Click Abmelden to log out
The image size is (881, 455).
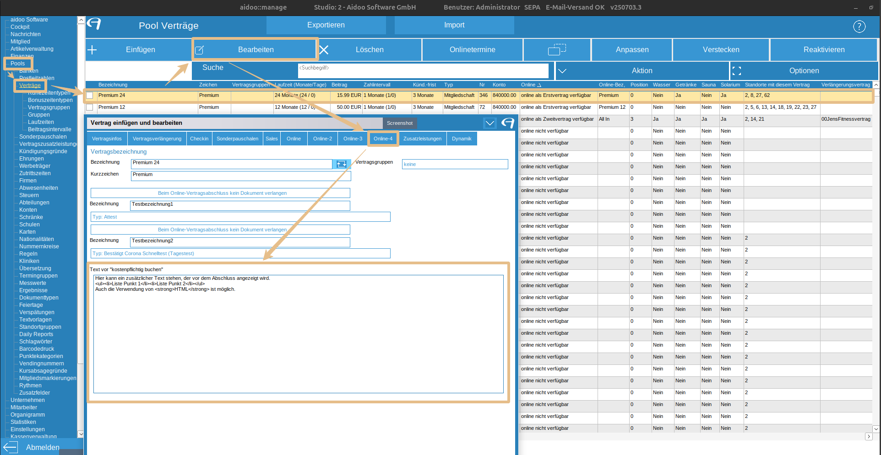tap(43, 448)
